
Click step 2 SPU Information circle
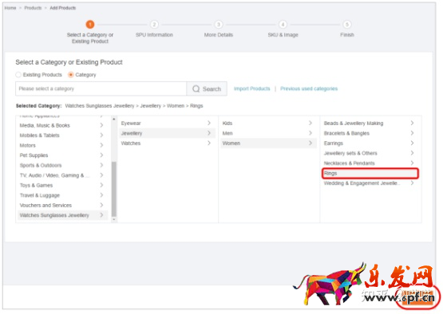pos(154,25)
